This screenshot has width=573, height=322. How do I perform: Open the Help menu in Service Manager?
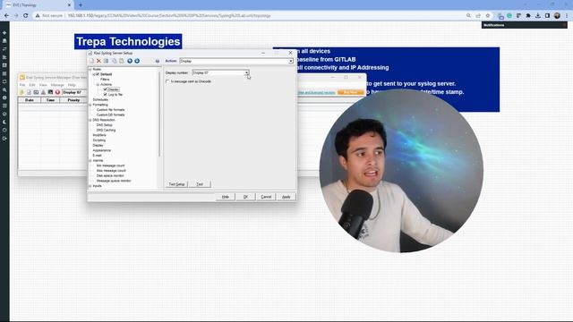click(72, 85)
